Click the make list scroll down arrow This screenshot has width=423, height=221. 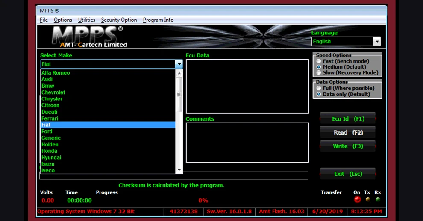(x=179, y=170)
